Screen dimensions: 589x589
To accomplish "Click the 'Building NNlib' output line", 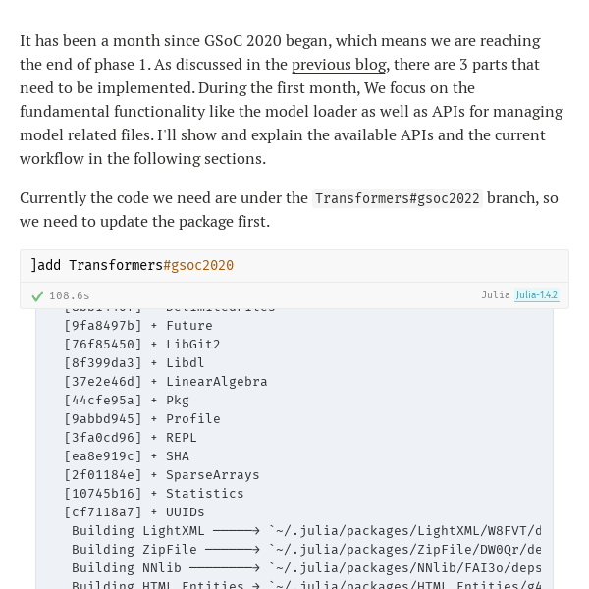I will [x=306, y=568].
